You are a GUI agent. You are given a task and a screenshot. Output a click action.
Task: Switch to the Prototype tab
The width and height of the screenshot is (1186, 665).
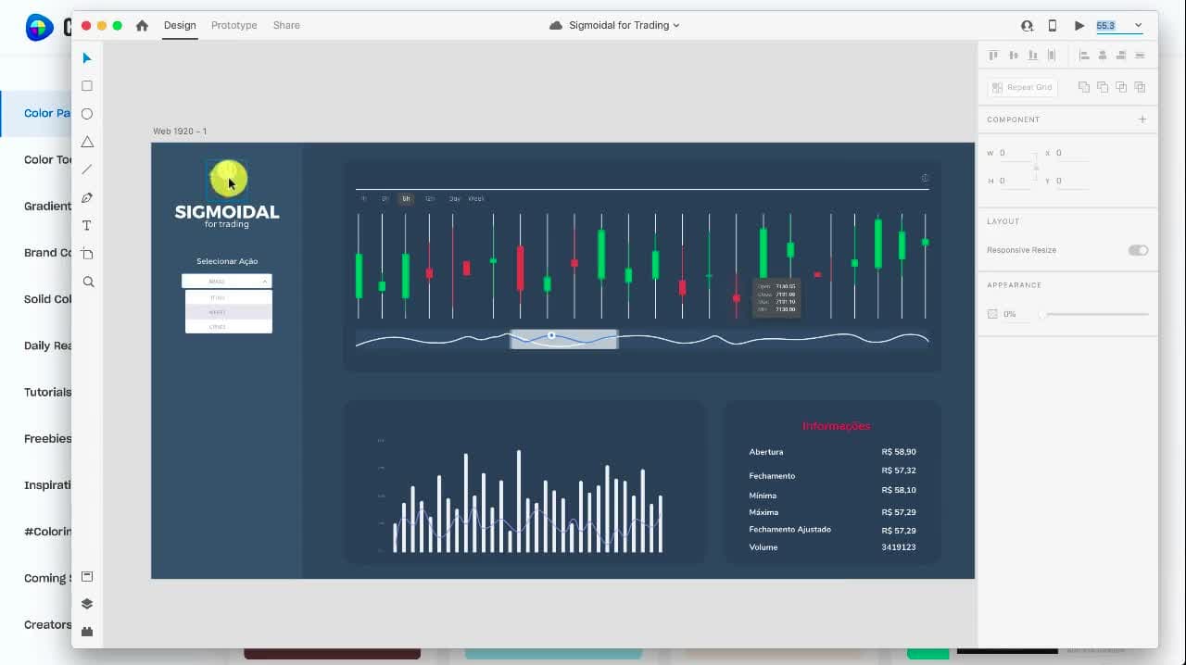pos(234,26)
